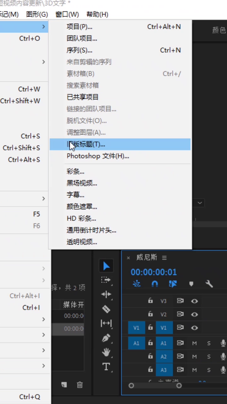The height and width of the screenshot is (404, 227).
Task: Expand the dropdown arrow below the menu
Action: point(200,203)
